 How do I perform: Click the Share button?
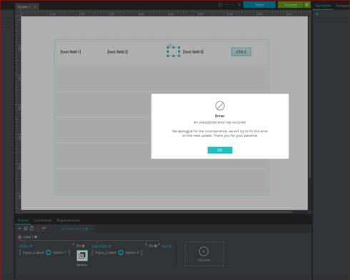(259, 5)
